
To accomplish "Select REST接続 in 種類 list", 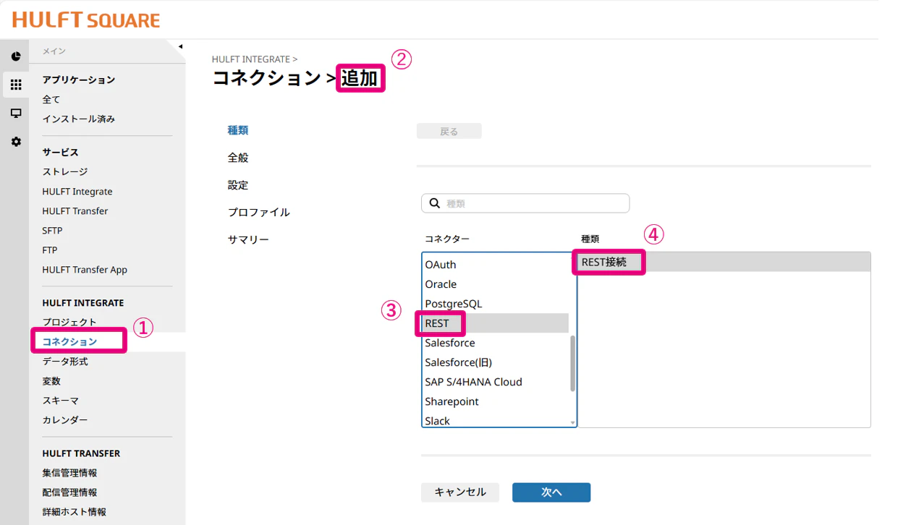I will point(724,262).
